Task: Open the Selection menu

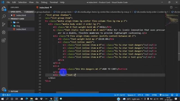Action: [22, 2]
